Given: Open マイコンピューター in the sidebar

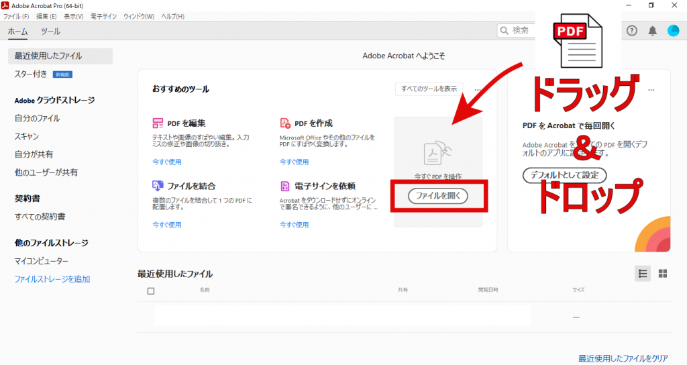Looking at the screenshot, I should tap(41, 261).
